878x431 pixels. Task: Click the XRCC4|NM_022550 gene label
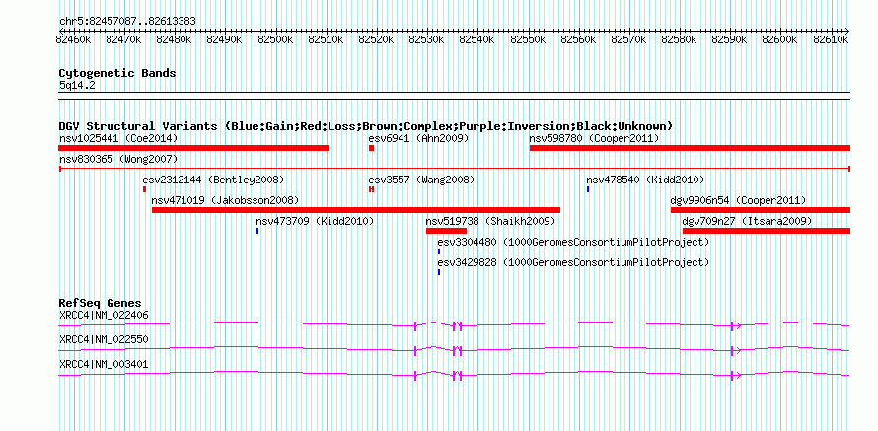coord(104,339)
